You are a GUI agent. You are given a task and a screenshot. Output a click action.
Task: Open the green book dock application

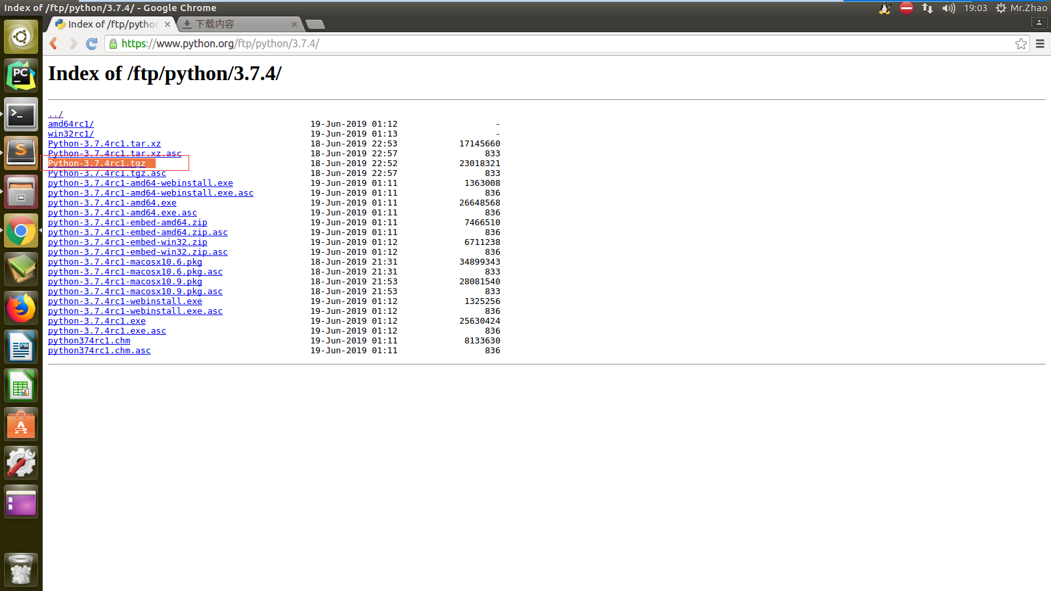point(21,269)
